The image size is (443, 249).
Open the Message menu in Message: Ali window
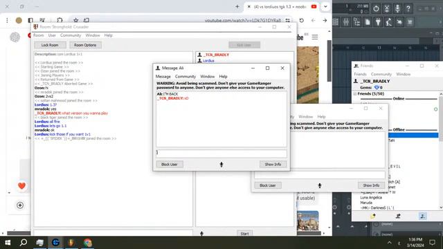point(163,77)
